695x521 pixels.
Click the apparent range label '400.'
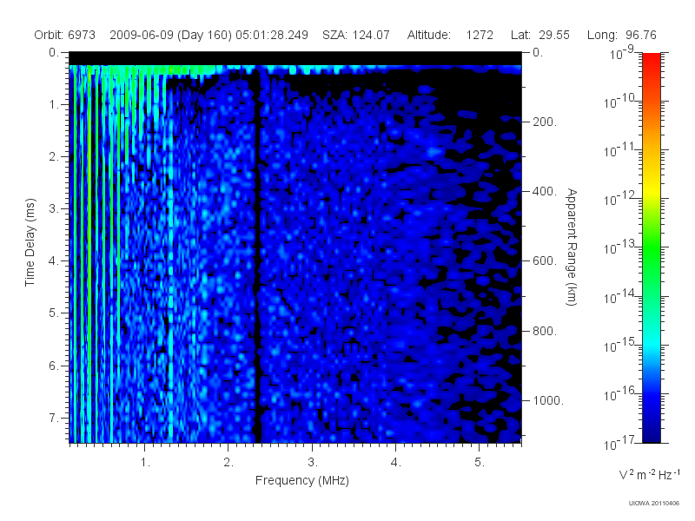[x=545, y=191]
